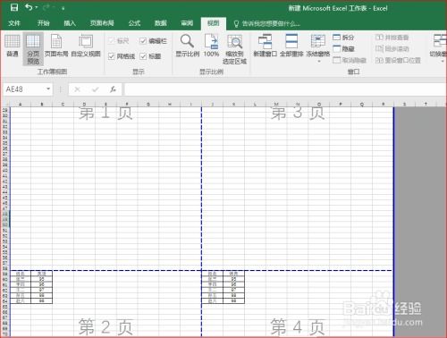Click 拆分 (Split) window button
This screenshot has width=447, height=338.
coord(343,38)
